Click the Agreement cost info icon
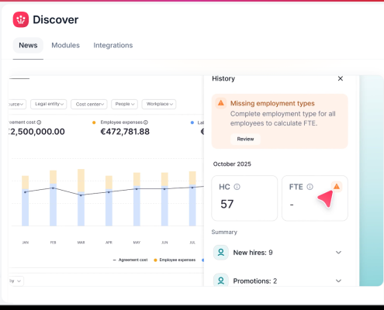 [x=39, y=122]
